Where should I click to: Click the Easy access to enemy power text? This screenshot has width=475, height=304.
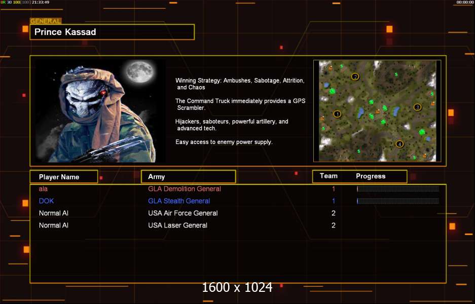click(224, 142)
